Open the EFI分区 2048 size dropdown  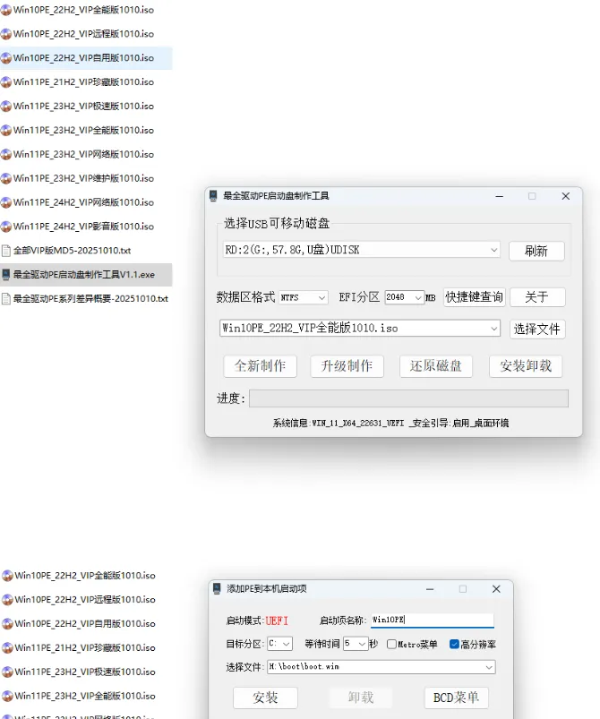[404, 297]
